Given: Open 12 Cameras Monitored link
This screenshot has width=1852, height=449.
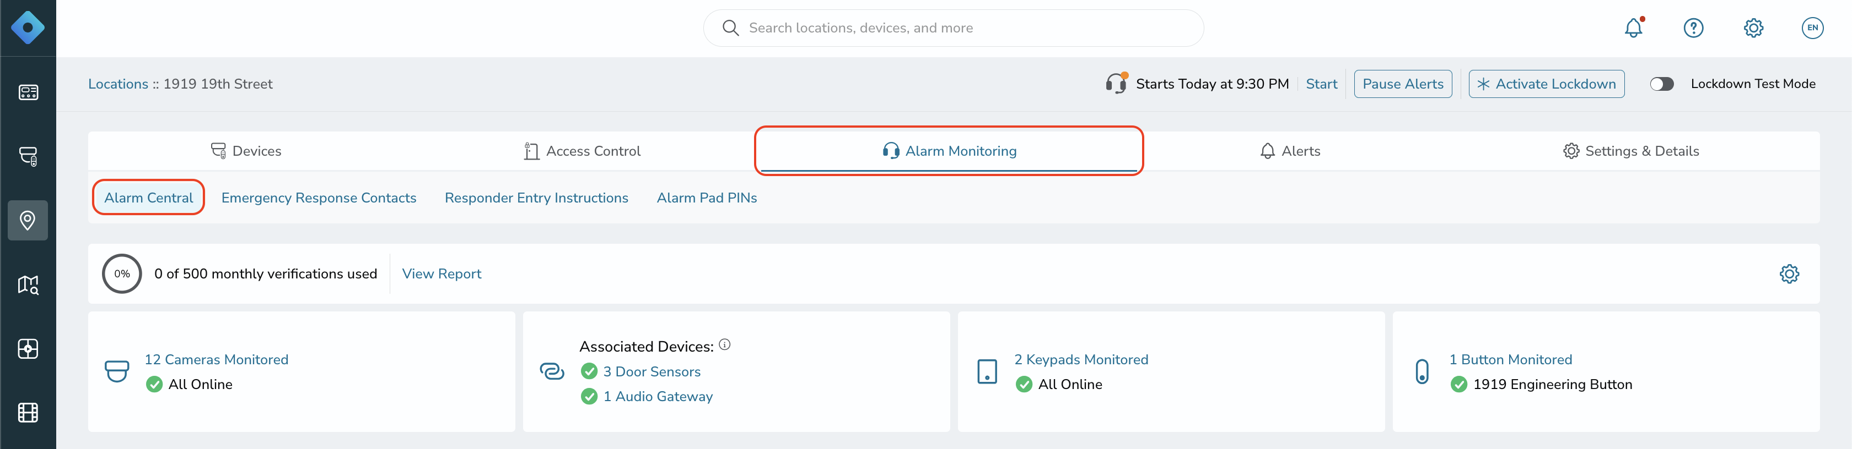Looking at the screenshot, I should coord(217,359).
